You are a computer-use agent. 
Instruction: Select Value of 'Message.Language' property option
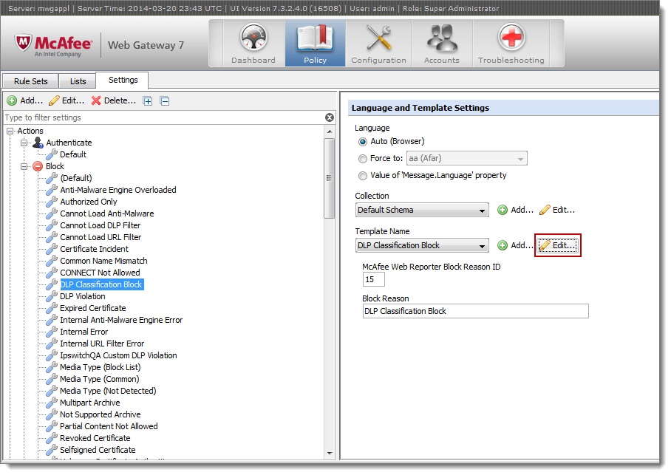363,176
